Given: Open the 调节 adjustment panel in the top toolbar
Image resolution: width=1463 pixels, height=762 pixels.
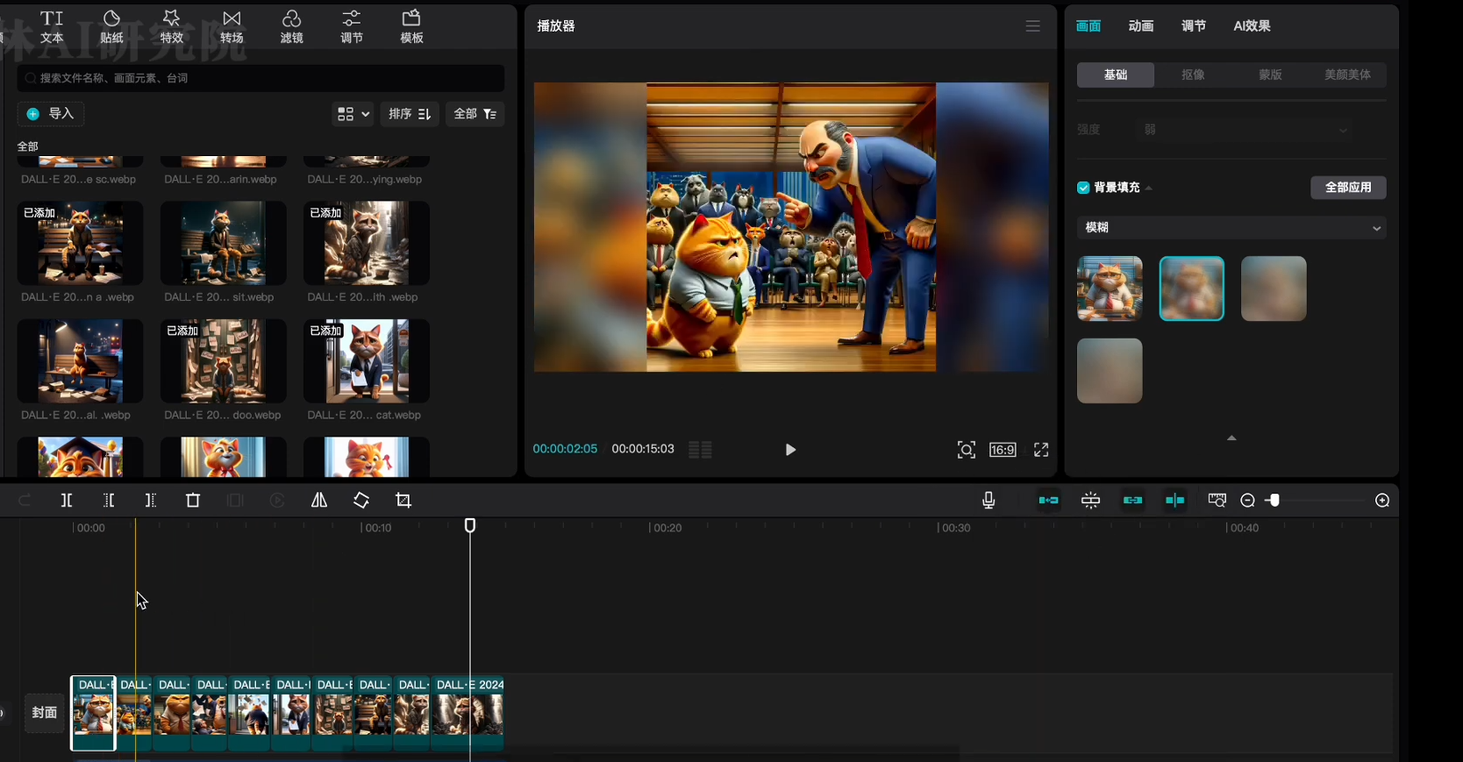Looking at the screenshot, I should (352, 27).
